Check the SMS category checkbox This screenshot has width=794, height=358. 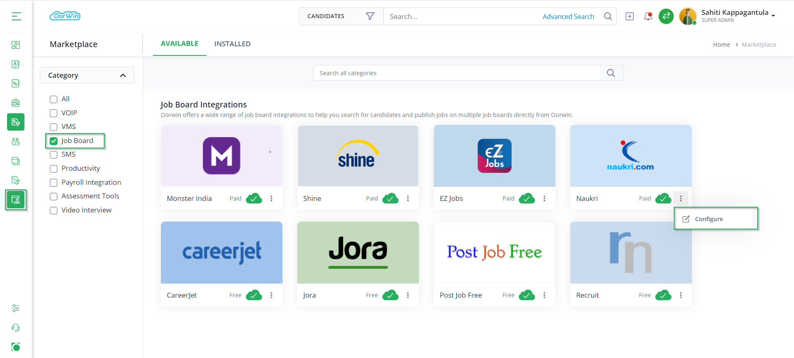coord(53,155)
